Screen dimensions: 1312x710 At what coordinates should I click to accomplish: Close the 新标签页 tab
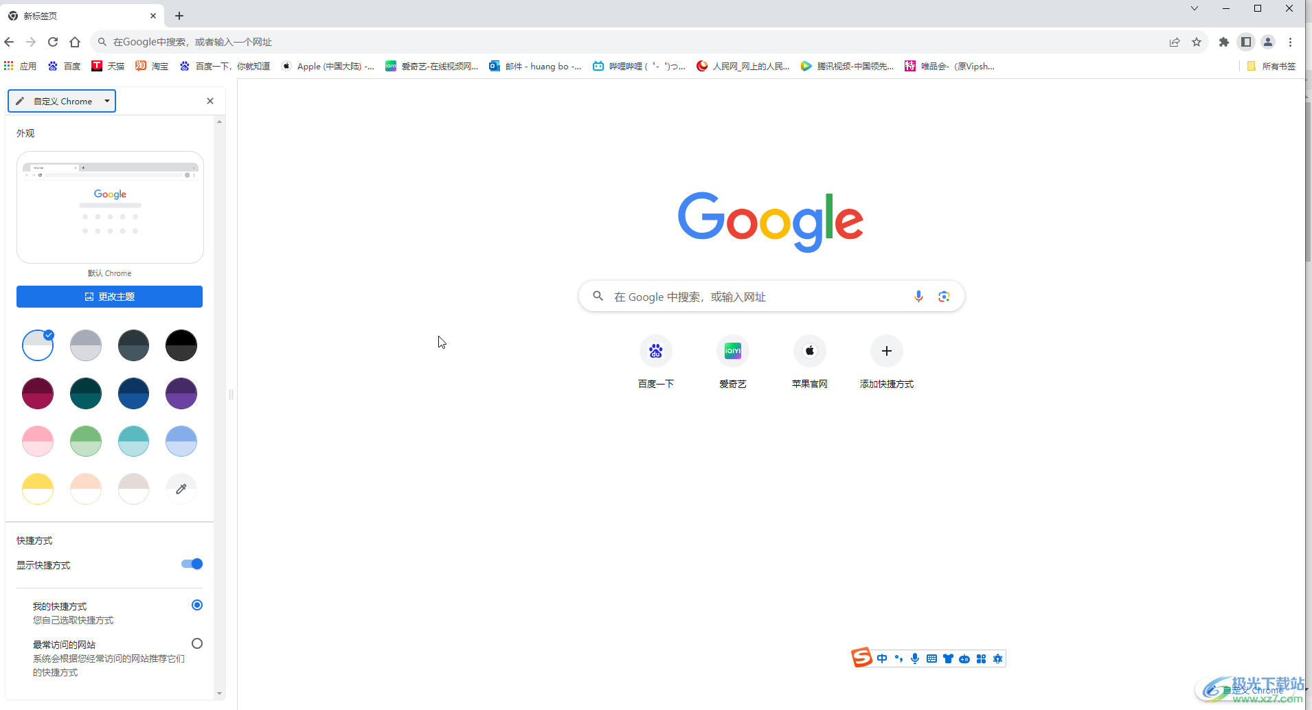[x=153, y=16]
